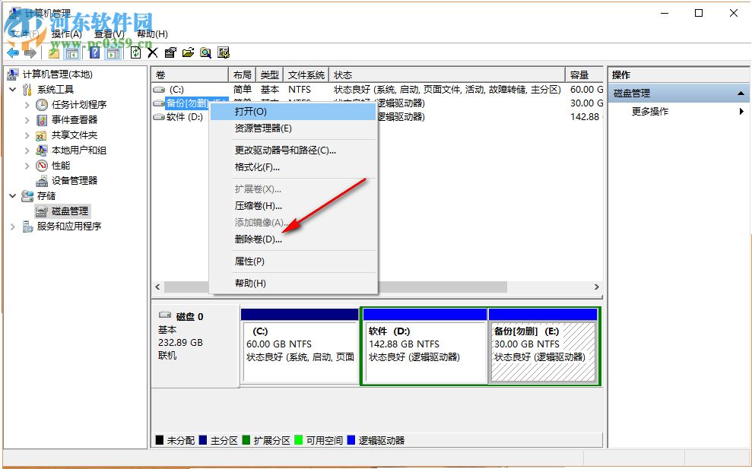
Task: Click the blue Help question-mark toolbar icon
Action: 93,52
